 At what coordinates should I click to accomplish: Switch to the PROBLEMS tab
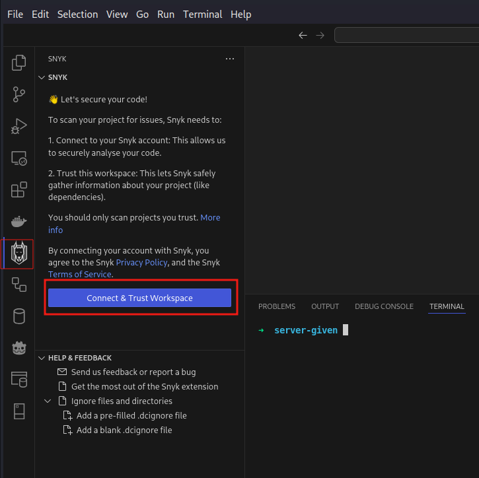pos(277,306)
